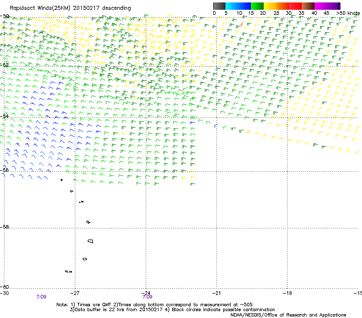Click the '0' legend label under the color bar
Viewport: 362px width, 318px height.
[214, 13]
